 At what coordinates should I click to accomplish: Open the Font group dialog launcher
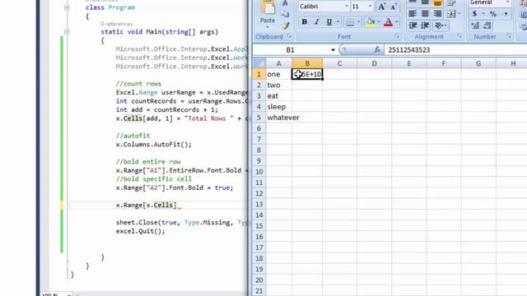(398, 36)
